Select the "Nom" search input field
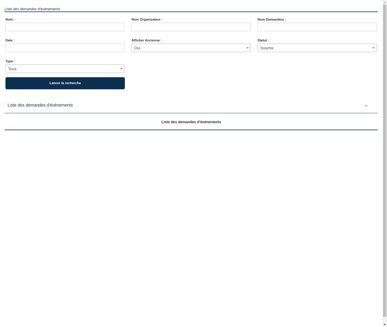This screenshot has width=387, height=327. click(x=65, y=27)
